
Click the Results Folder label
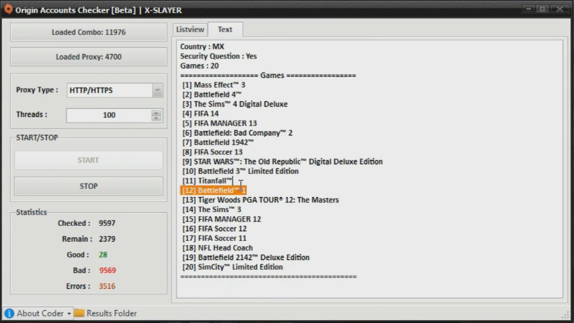[x=112, y=313]
